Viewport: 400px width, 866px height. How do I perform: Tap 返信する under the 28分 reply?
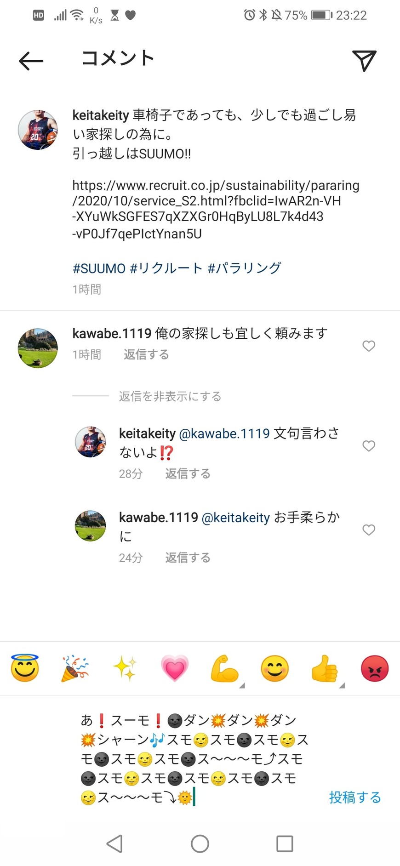(188, 473)
